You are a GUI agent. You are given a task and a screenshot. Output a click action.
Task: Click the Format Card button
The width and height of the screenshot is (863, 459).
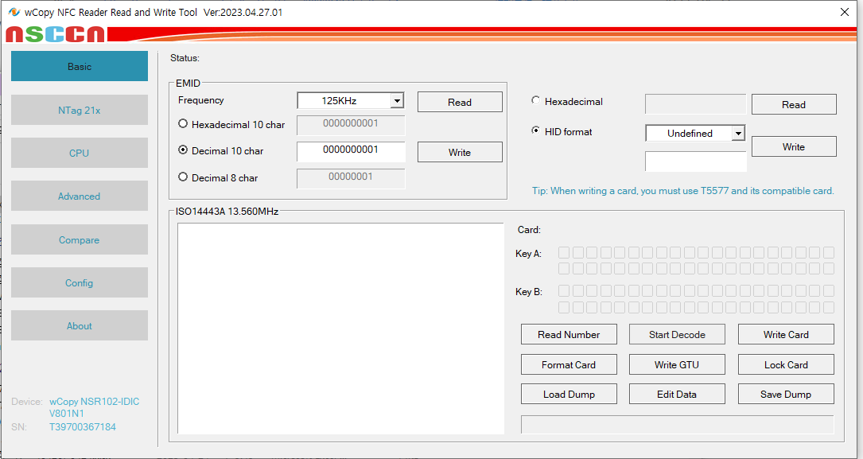pyautogui.click(x=569, y=364)
